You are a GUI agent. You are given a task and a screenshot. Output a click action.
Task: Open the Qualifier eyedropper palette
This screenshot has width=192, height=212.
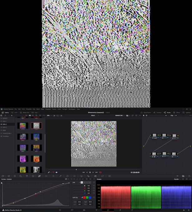pos(60,176)
